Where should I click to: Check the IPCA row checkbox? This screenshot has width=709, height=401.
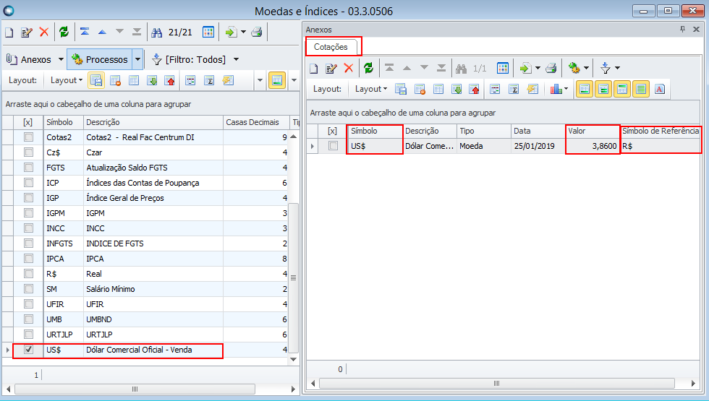[x=28, y=259]
